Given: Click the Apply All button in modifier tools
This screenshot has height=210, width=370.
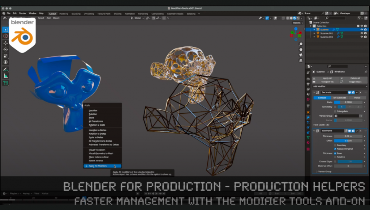Looking at the screenshot, I should click(x=328, y=78).
